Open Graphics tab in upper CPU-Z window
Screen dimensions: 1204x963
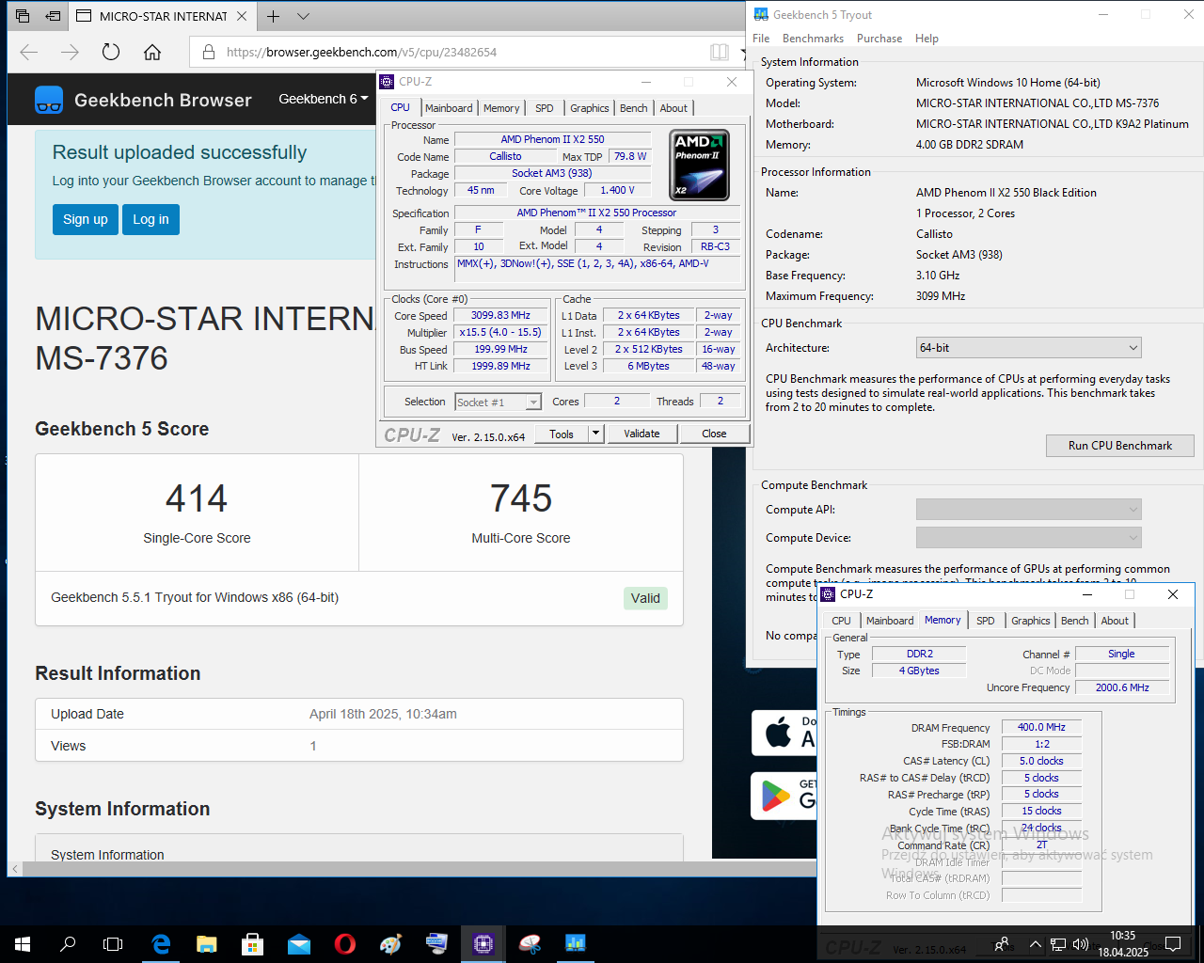pos(590,108)
